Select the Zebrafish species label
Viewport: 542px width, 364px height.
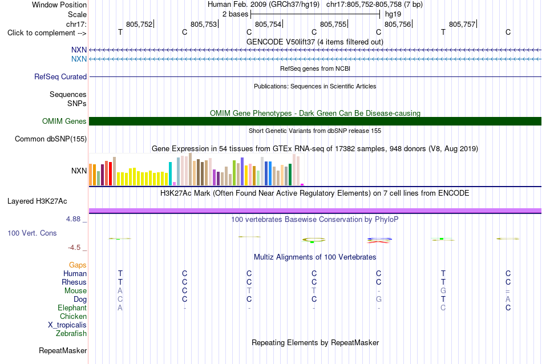pos(71,334)
